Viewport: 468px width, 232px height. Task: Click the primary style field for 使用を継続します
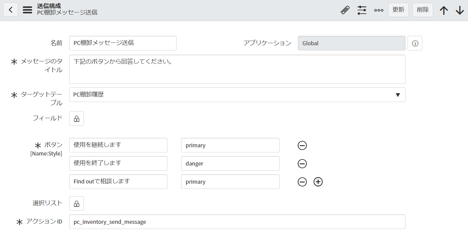click(230, 145)
